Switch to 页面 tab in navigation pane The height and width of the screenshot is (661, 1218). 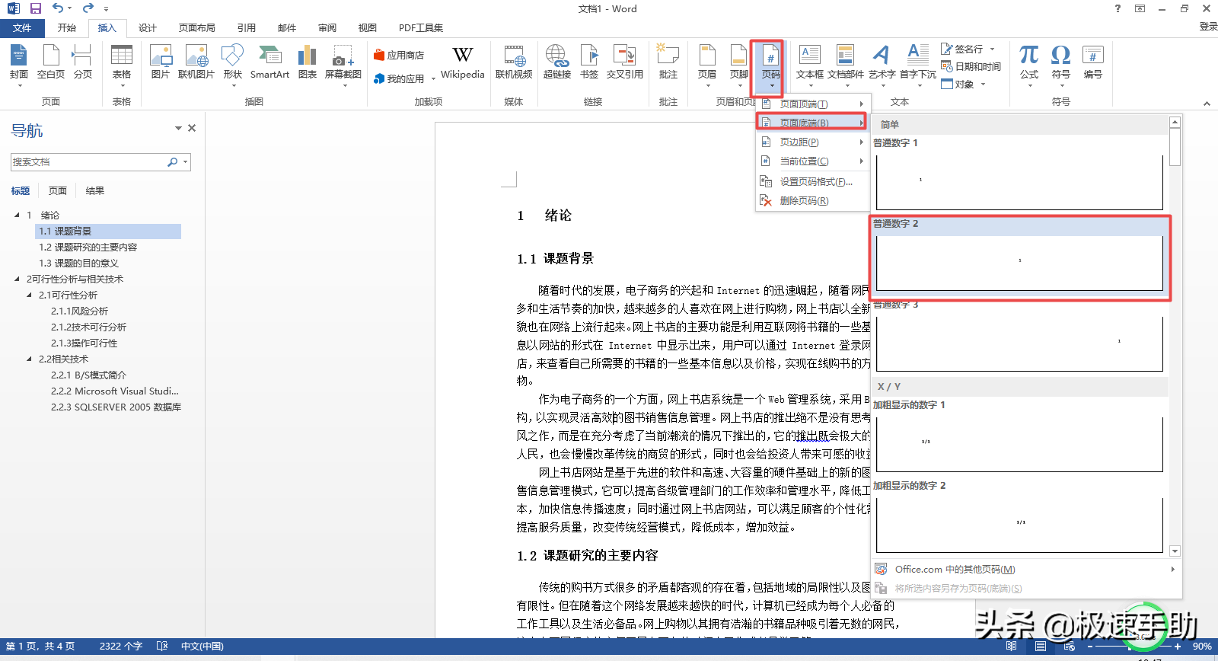(58, 191)
